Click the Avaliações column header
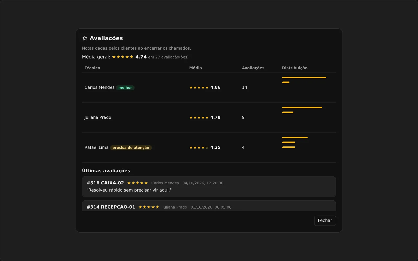Screen dimensions: 418x261 pyautogui.click(x=253, y=68)
